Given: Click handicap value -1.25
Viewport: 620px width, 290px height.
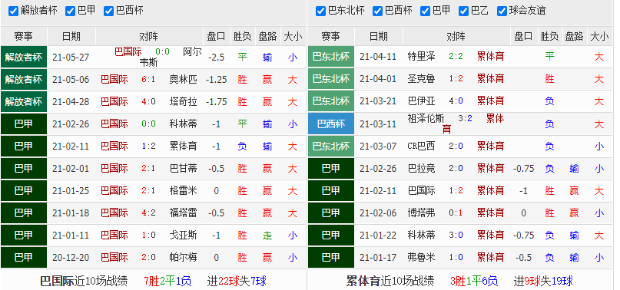Looking at the screenshot, I should (216, 80).
